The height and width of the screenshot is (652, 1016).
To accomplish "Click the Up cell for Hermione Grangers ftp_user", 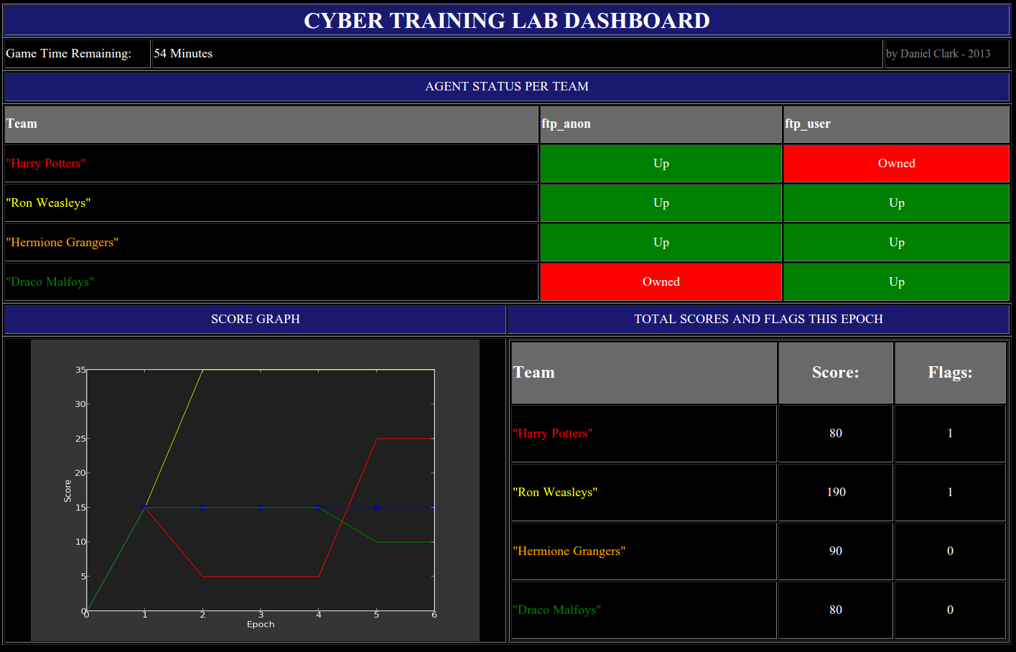I will click(x=895, y=242).
